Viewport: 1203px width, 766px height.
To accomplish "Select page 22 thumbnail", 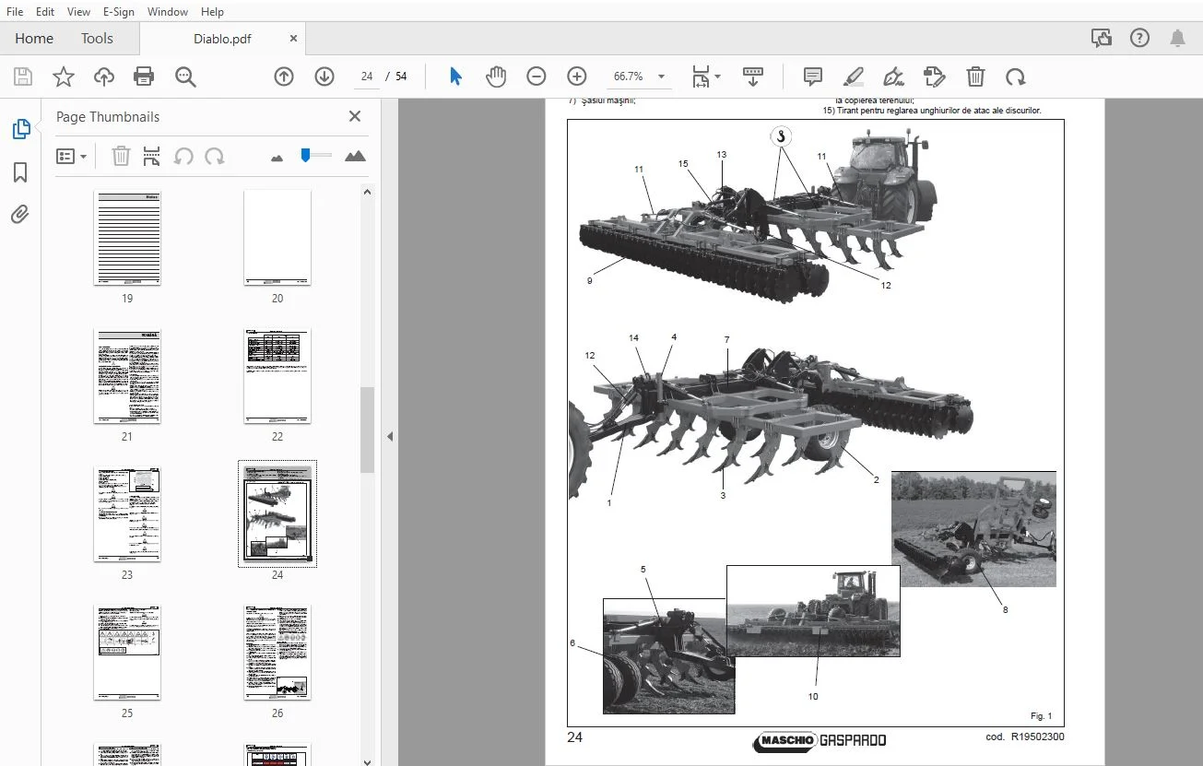I will [277, 376].
